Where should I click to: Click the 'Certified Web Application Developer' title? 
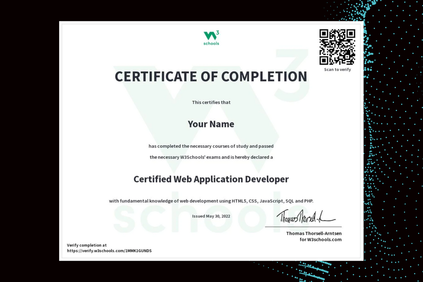pyautogui.click(x=211, y=179)
